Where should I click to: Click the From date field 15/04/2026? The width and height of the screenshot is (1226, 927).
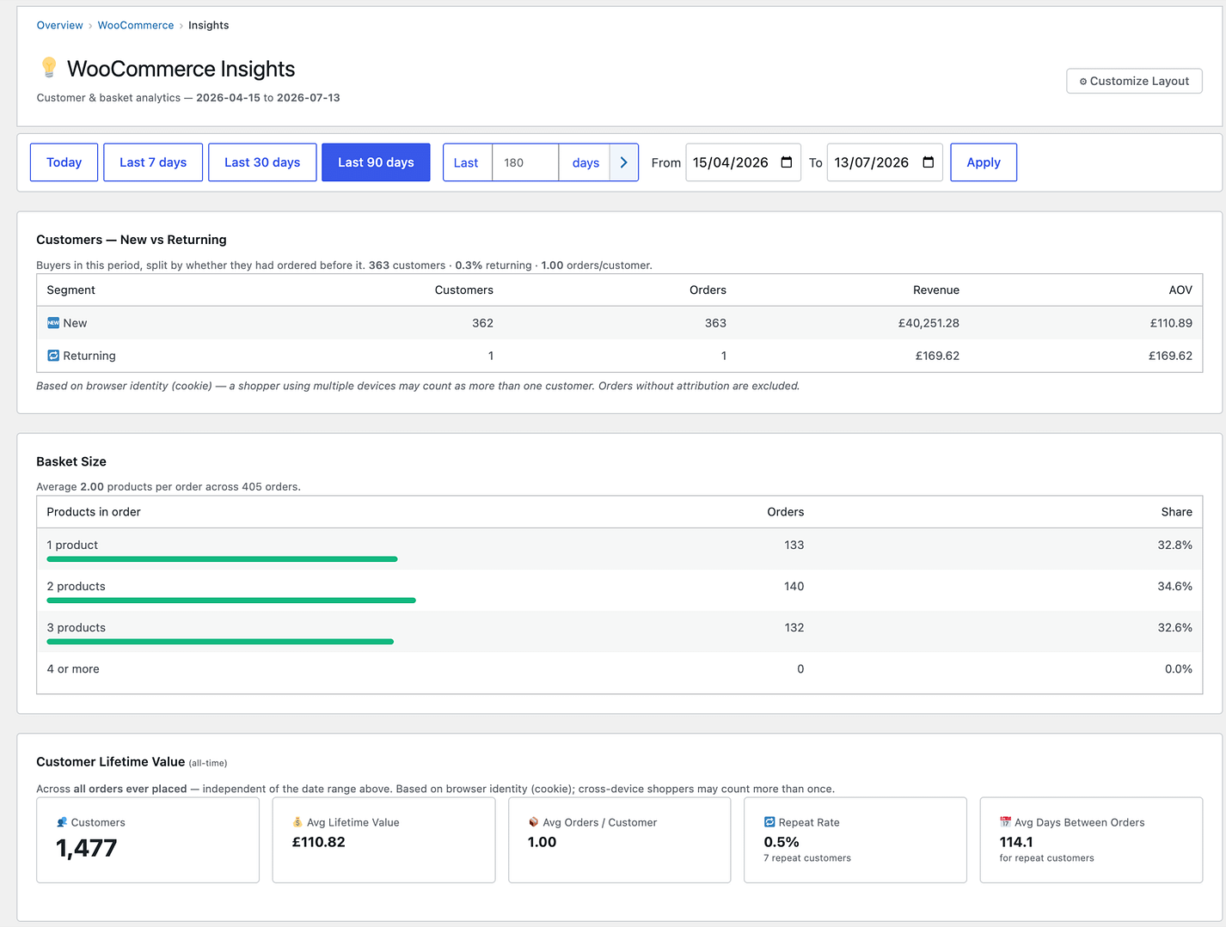(743, 162)
